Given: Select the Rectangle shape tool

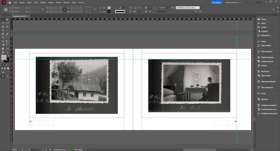Looking at the screenshot, I should tap(7, 38).
